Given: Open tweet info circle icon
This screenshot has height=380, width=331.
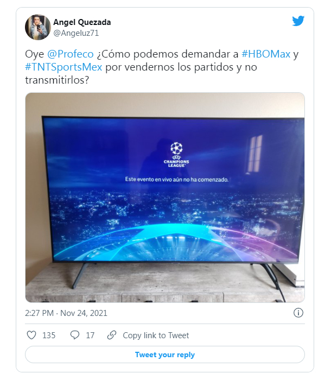Looking at the screenshot, I should coord(298,313).
